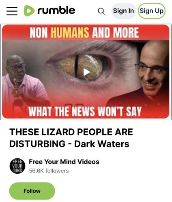Click the 56.6K followers count
The width and height of the screenshot is (172, 202).
click(x=49, y=171)
